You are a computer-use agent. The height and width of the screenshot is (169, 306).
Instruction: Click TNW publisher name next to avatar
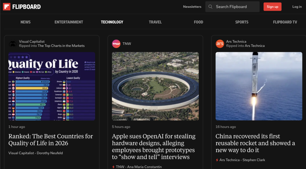coord(127,44)
